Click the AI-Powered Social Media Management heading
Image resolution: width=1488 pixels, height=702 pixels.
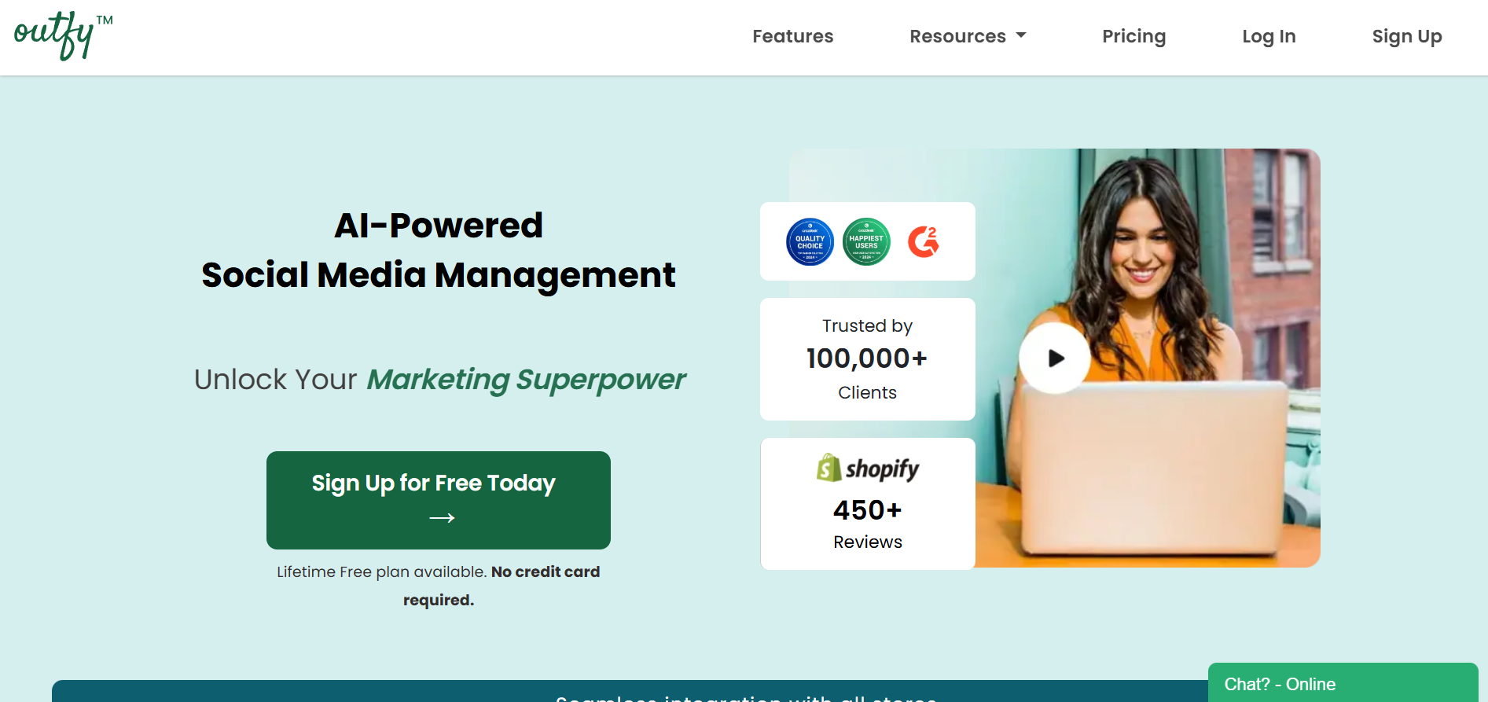point(439,250)
